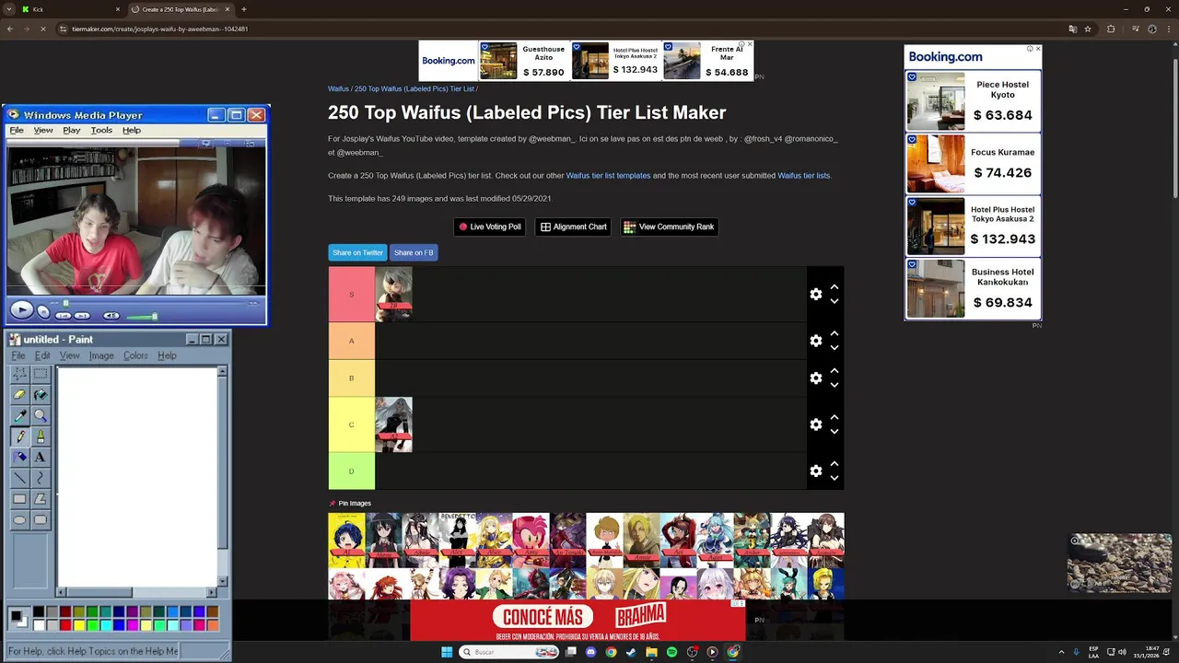The height and width of the screenshot is (663, 1179).
Task: Select the Line tool in Paint
Action: point(19,479)
